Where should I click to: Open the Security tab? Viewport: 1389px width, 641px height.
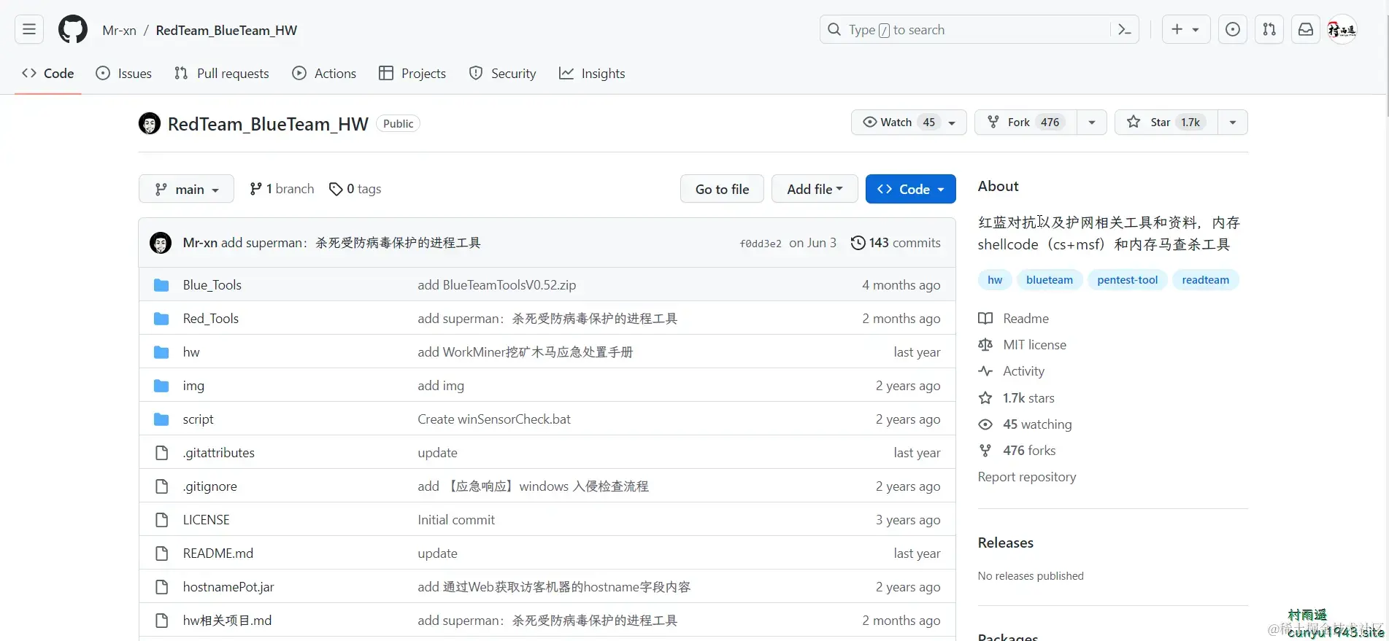pos(503,74)
